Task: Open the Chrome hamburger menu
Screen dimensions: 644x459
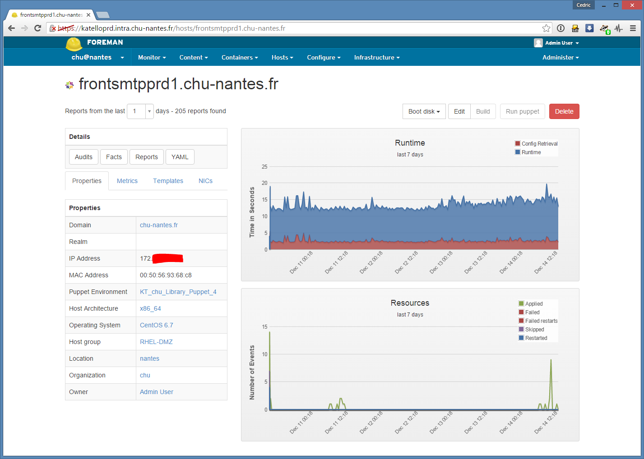Action: 633,28
